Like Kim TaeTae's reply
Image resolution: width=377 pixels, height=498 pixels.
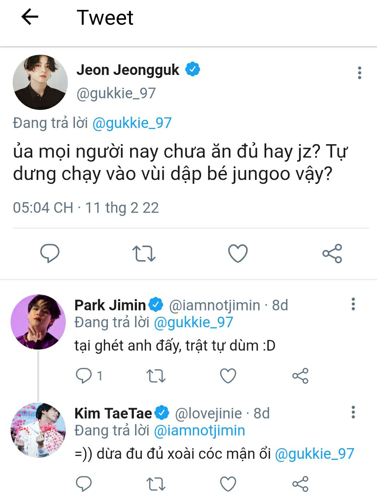pos(228,484)
